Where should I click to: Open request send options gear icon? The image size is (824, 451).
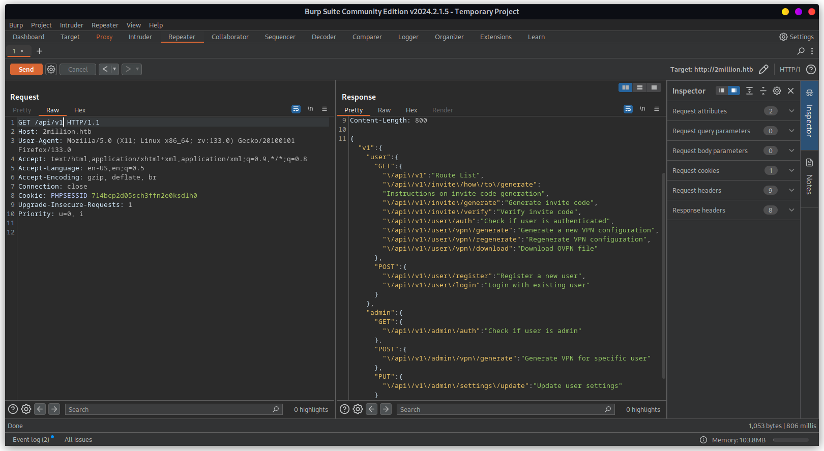(51, 69)
